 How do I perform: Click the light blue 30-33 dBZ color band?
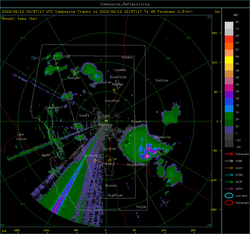(x=229, y=109)
